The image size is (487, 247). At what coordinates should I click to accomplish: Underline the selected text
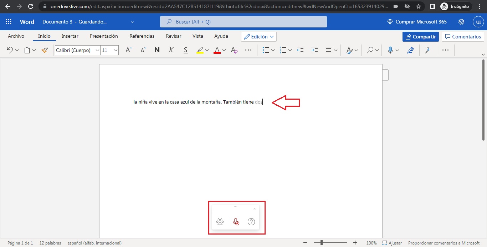pyautogui.click(x=185, y=50)
